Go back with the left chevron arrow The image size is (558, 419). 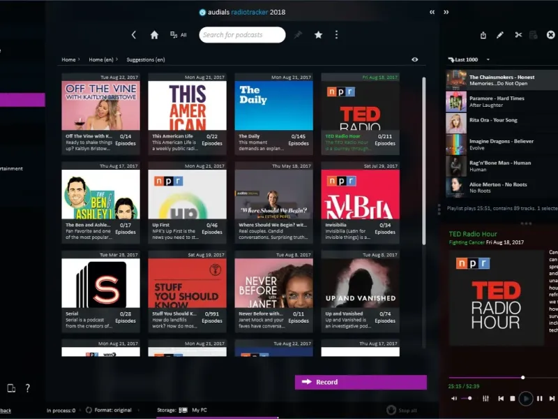(134, 34)
